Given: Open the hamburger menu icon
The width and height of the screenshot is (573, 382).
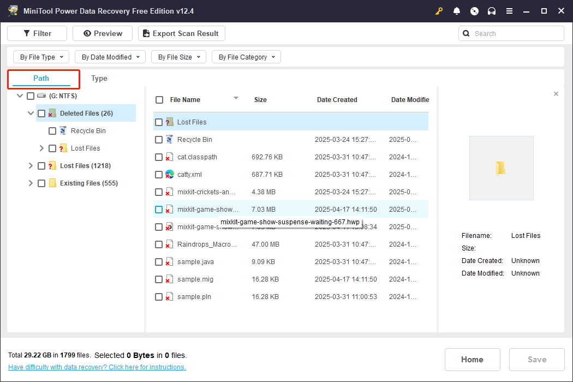Looking at the screenshot, I should point(509,11).
